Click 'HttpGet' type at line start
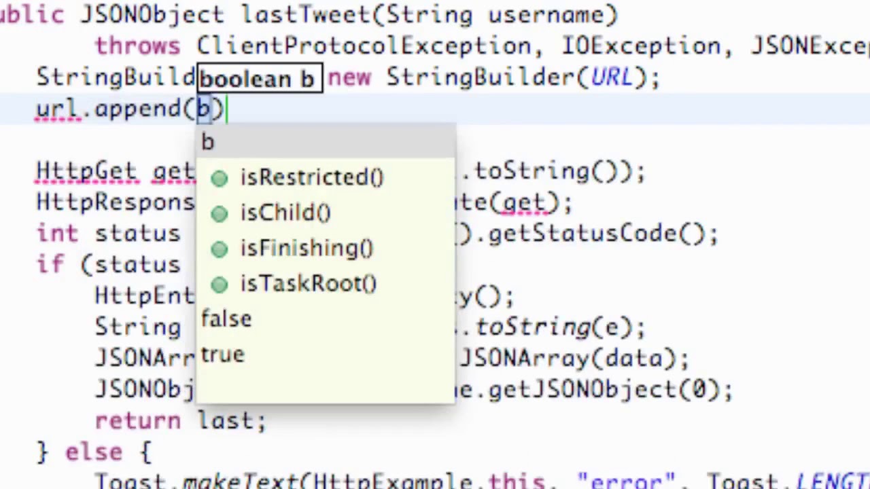Viewport: 870px width, 489px height. pos(86,171)
